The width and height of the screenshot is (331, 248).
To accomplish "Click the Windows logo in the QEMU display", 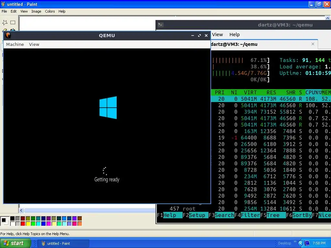I will [108, 108].
